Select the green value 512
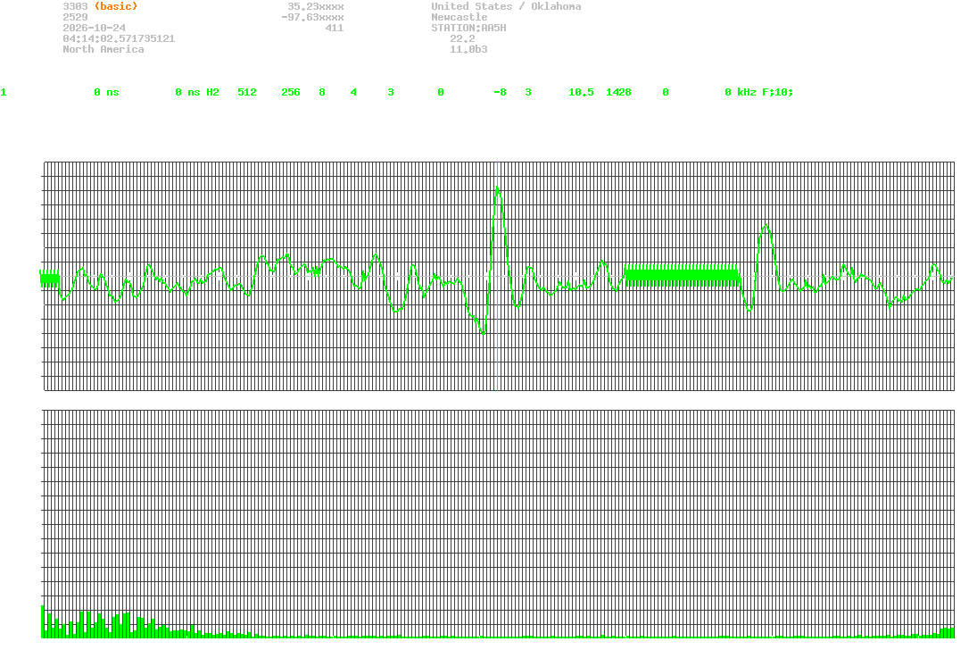977x658 pixels. pos(247,92)
